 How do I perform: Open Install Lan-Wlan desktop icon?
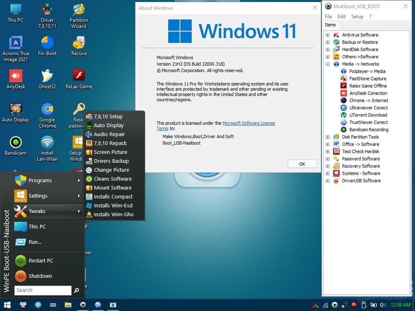pyautogui.click(x=47, y=149)
